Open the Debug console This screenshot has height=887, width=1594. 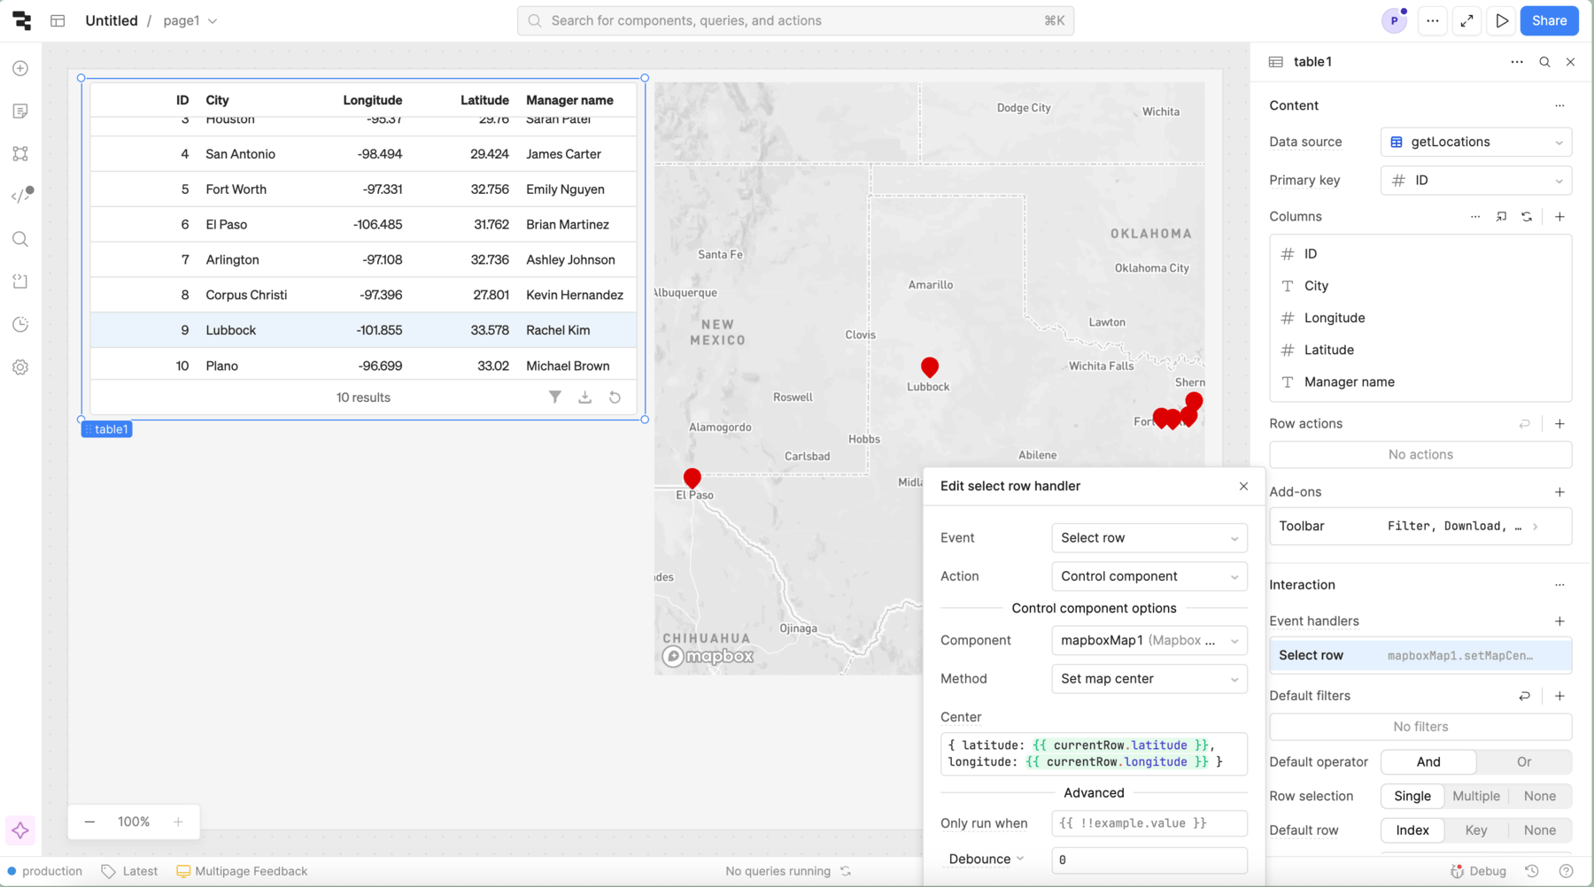[x=1478, y=871]
